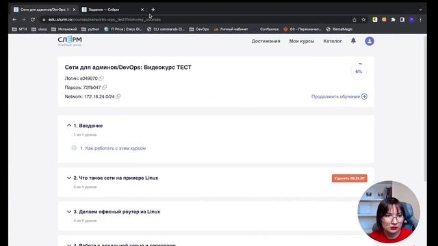This screenshot has width=438, height=246.
Task: Open the browser side panel icon
Action: click(402, 20)
